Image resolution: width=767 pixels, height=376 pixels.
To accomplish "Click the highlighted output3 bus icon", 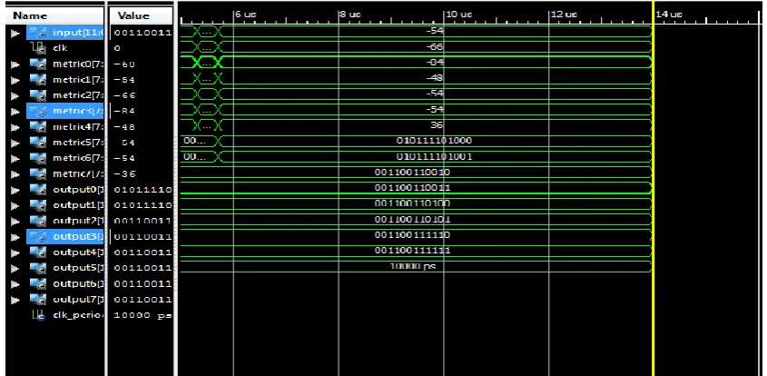I will pyautogui.click(x=37, y=237).
